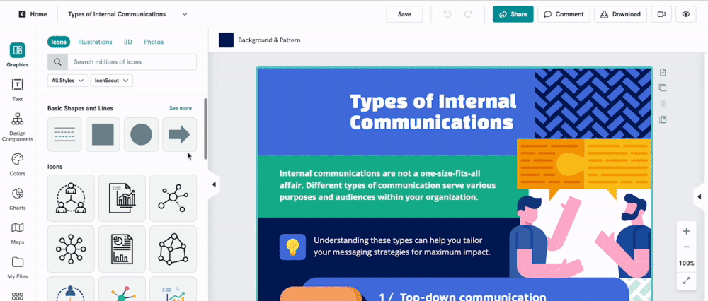708x301 pixels.
Task: Click the fit-to-screen expand icon
Action: pos(686,281)
